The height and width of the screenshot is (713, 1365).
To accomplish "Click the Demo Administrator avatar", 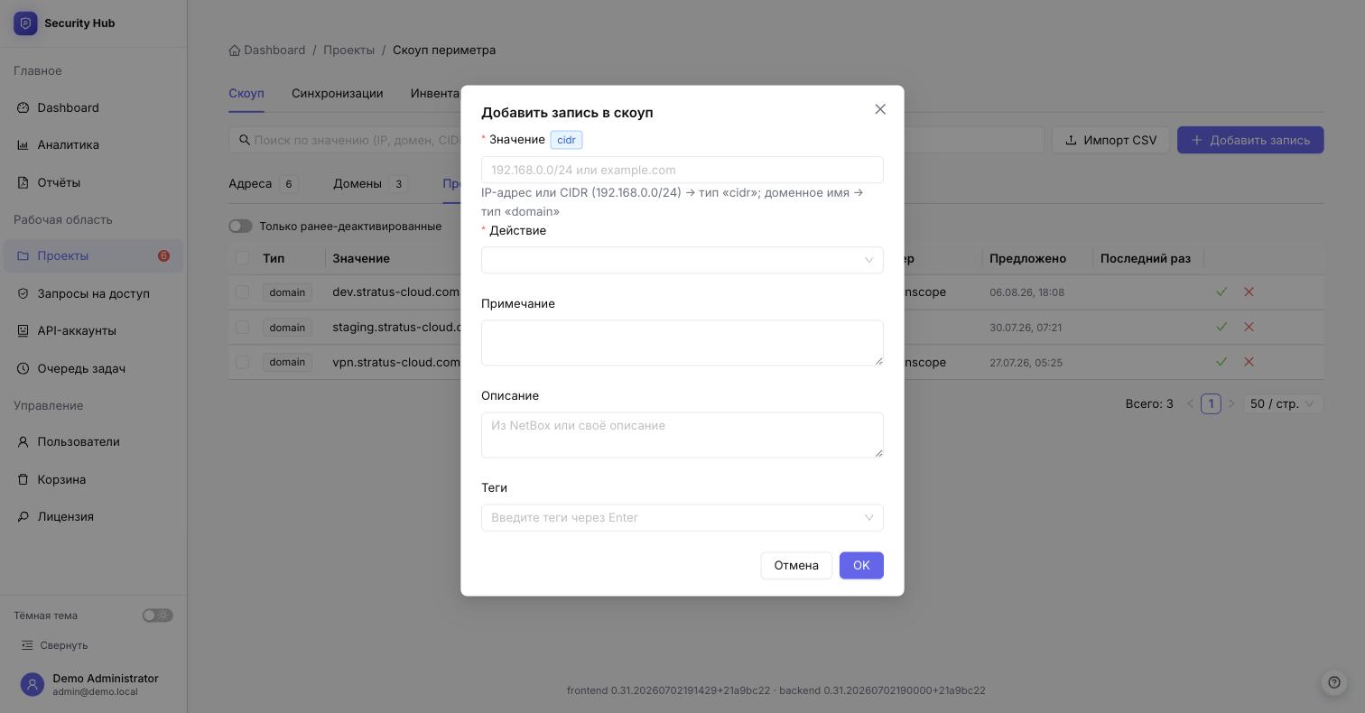I will click(x=32, y=685).
